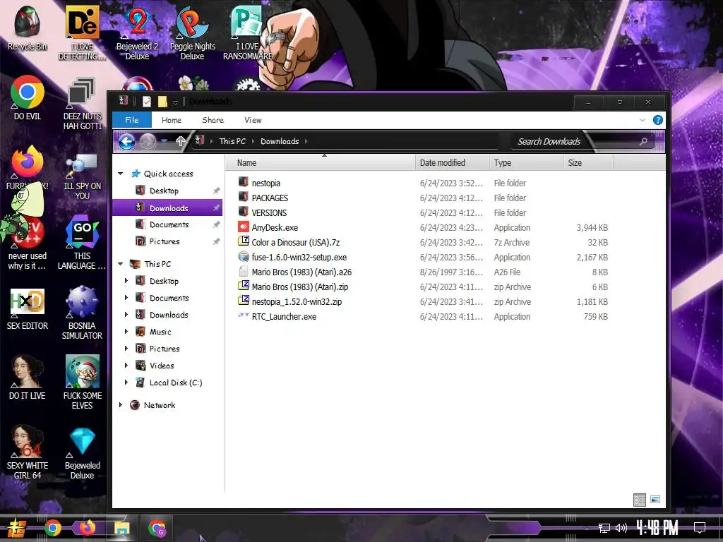Open the elf game desktop shortcut
The height and width of the screenshot is (542, 723).
coord(82,382)
